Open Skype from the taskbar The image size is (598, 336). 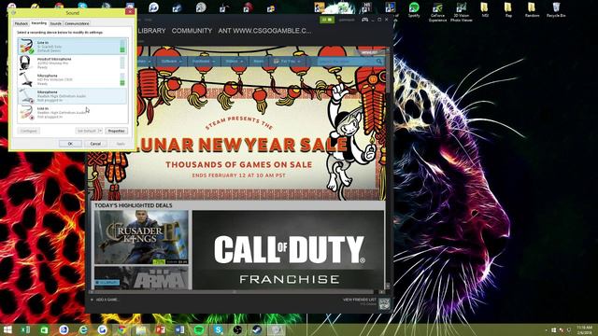218,329
